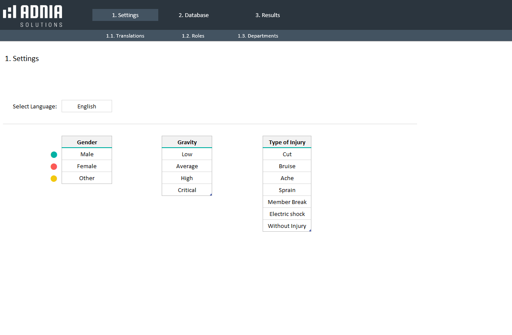
Task: Open the 2. Database tab
Action: click(x=194, y=15)
